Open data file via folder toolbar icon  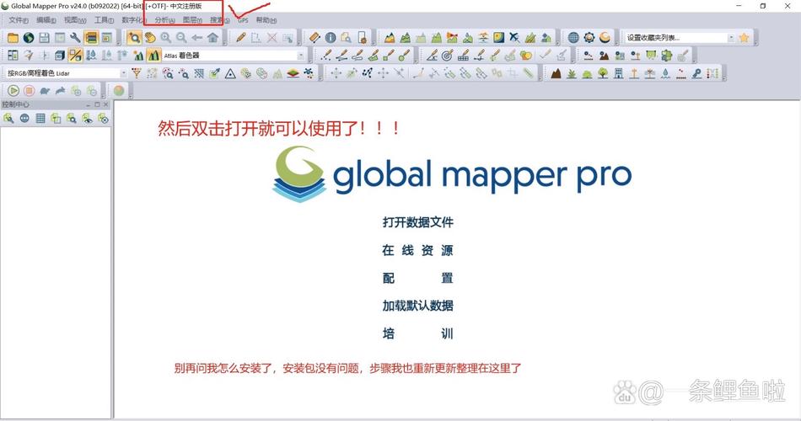click(x=13, y=37)
